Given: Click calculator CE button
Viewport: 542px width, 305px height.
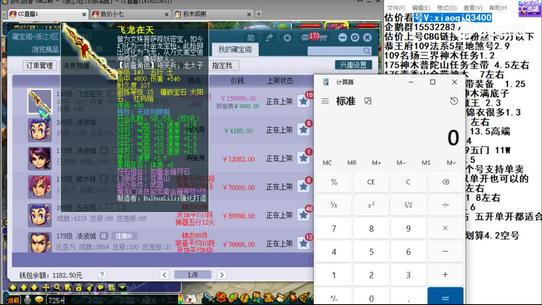Looking at the screenshot, I should (371, 182).
